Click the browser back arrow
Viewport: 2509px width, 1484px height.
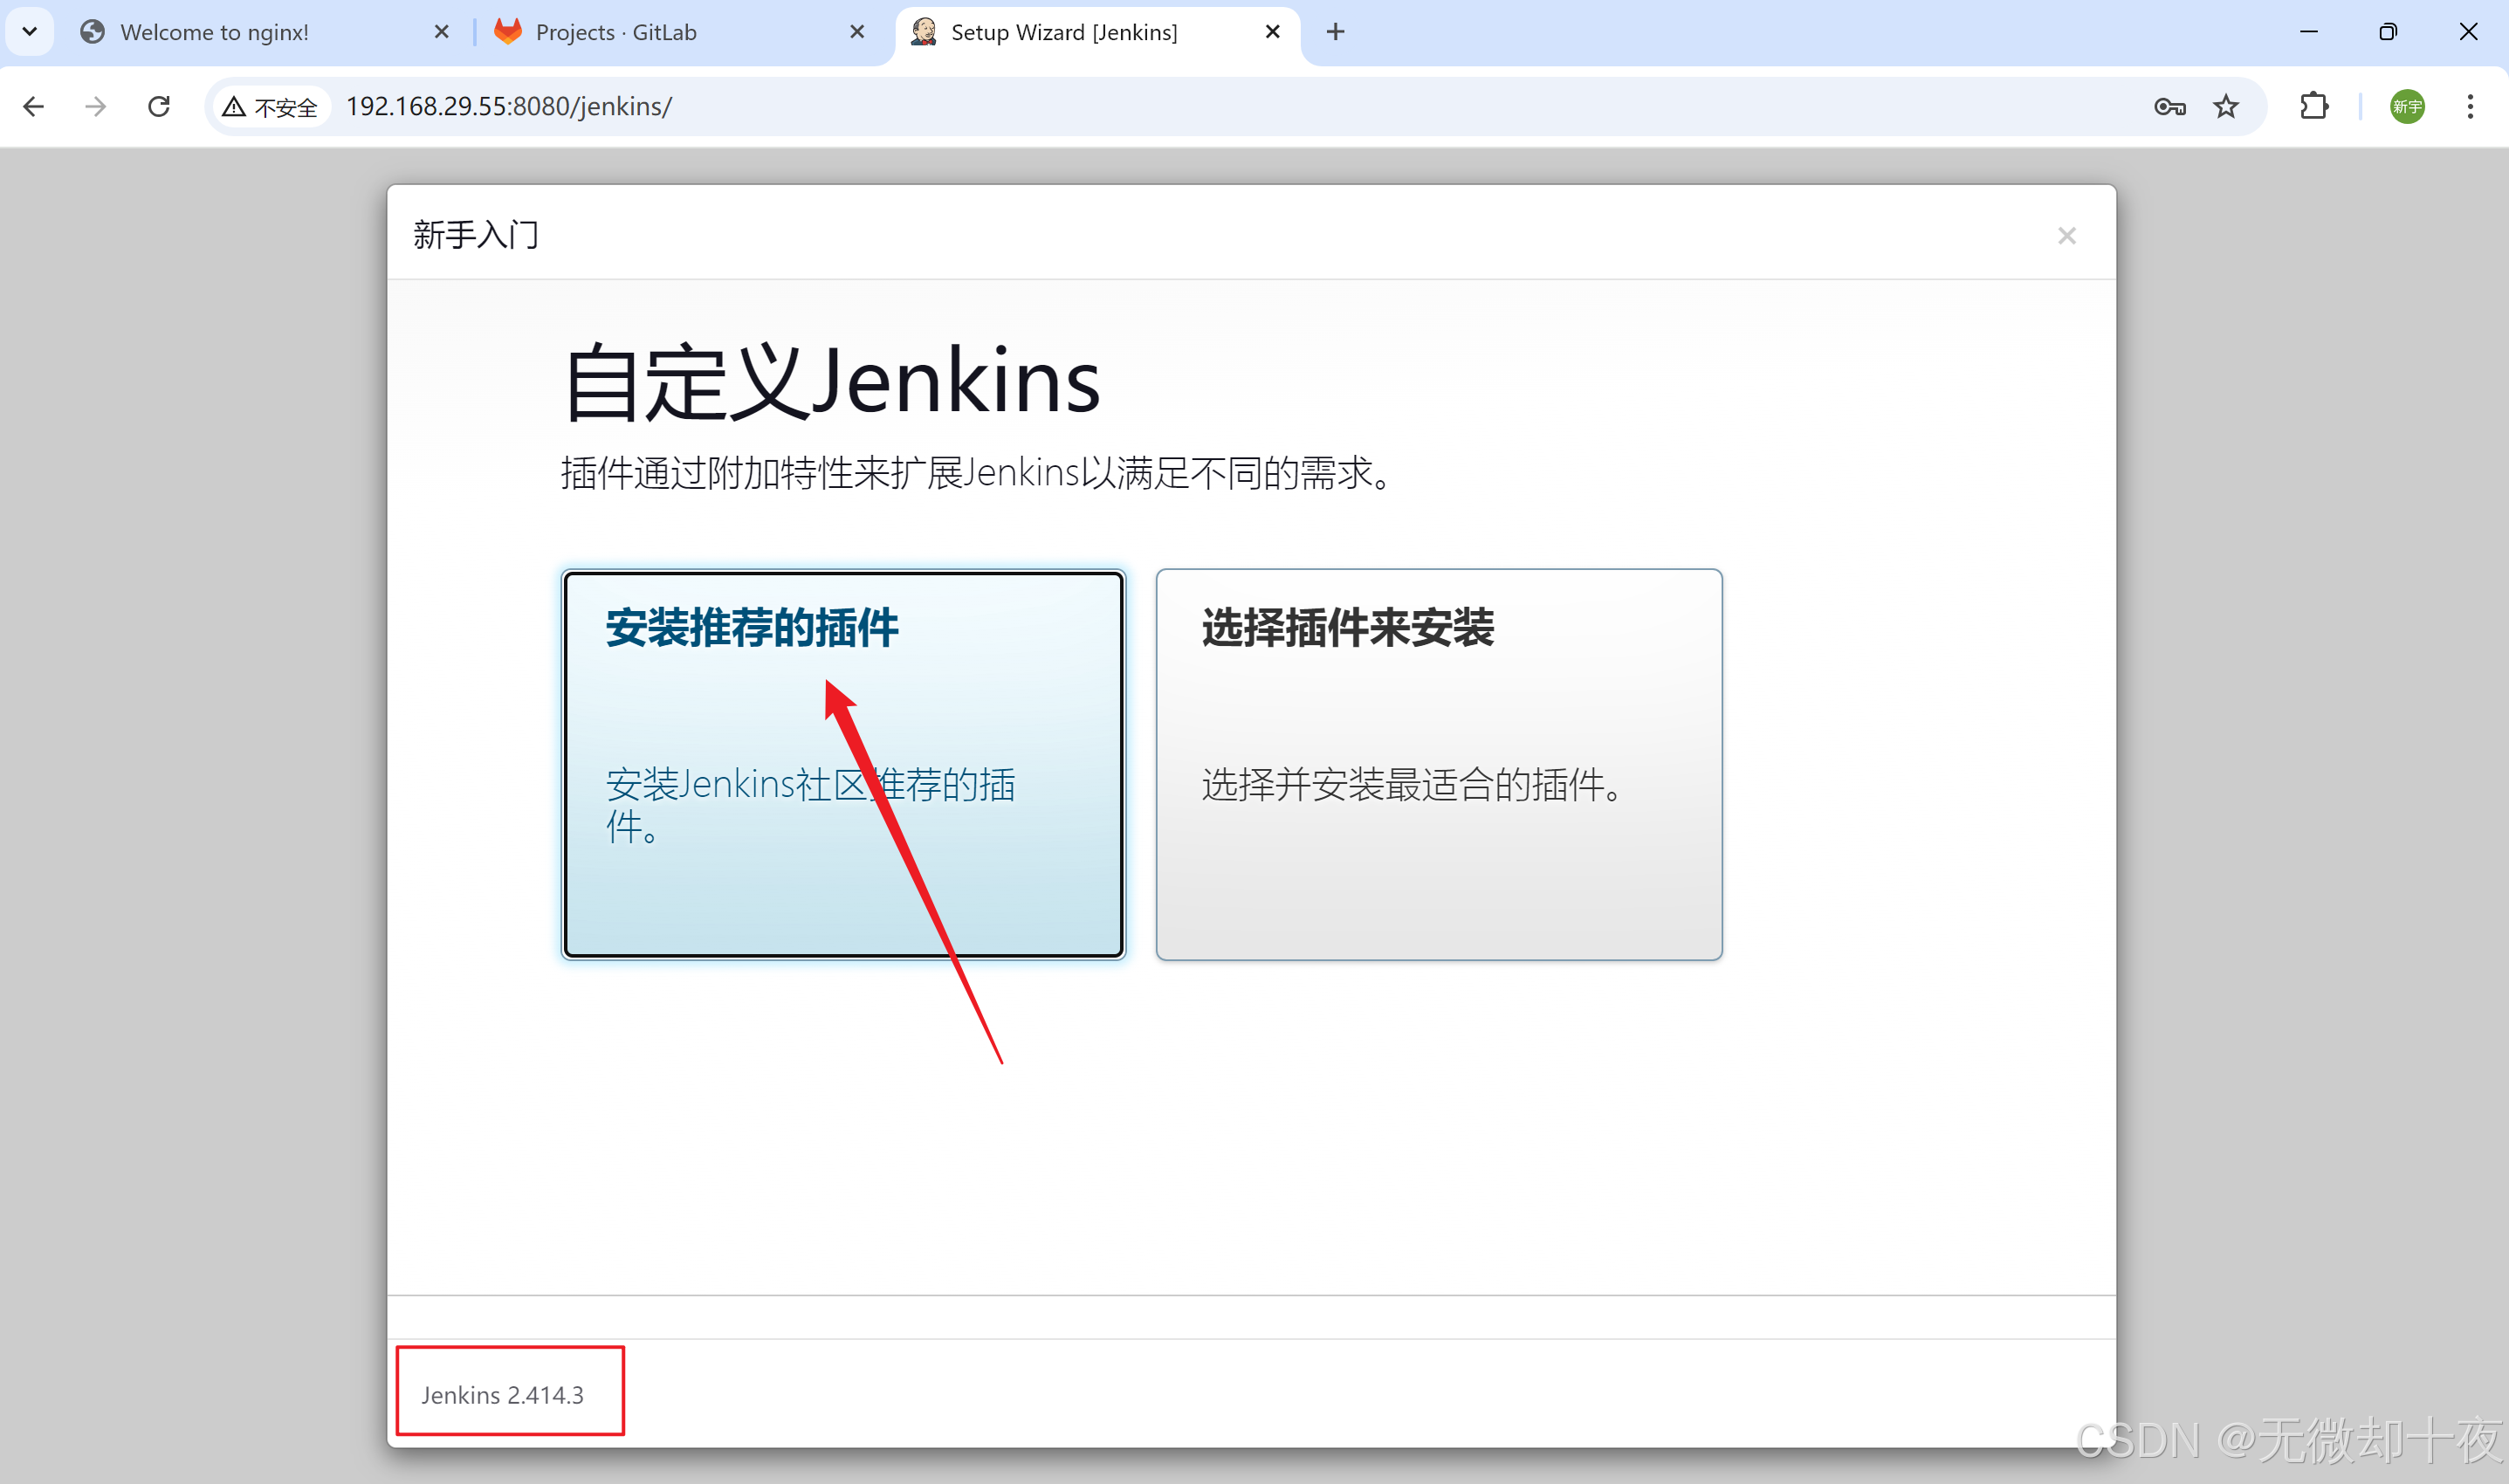[34, 106]
